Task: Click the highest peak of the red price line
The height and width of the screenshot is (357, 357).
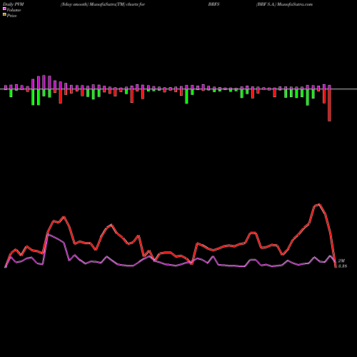Action: click(x=319, y=204)
